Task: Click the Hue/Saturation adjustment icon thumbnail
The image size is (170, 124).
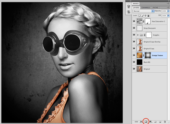Action: [139, 21]
